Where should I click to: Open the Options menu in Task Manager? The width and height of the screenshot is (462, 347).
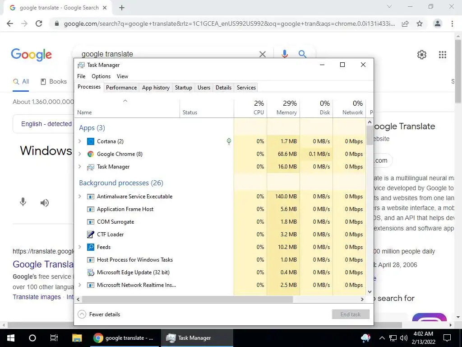coord(101,76)
